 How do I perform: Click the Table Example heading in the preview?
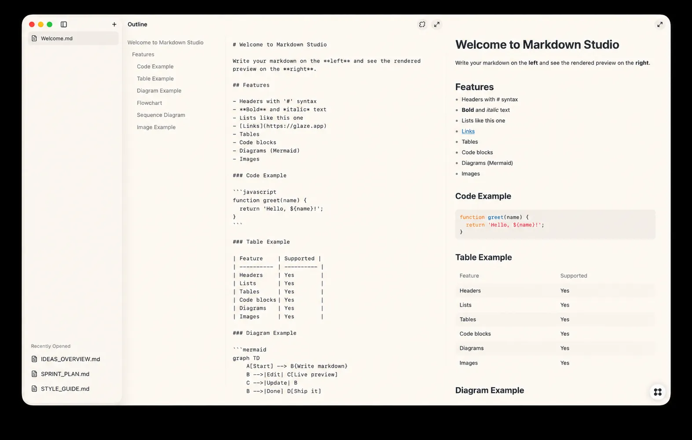point(483,257)
